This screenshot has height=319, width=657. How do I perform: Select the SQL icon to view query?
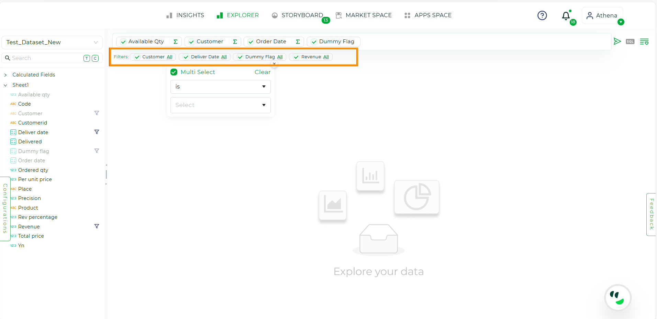[630, 42]
